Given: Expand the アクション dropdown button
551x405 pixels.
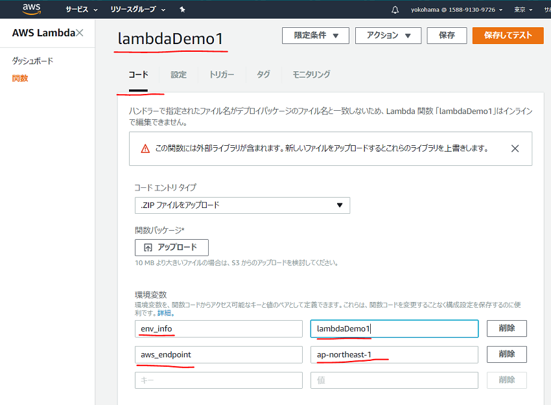Looking at the screenshot, I should click(x=388, y=36).
